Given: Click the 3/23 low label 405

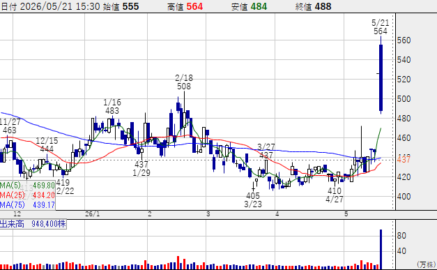Looking at the screenshot, I should [x=253, y=195].
